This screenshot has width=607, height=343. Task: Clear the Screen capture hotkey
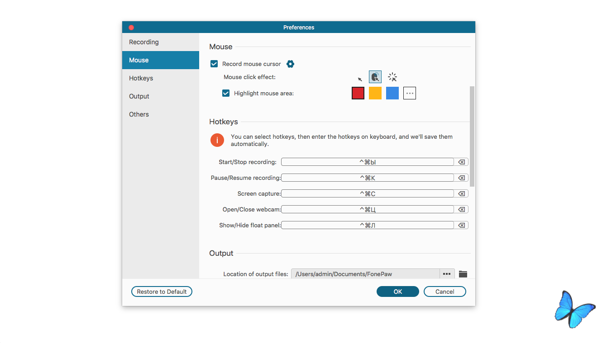pos(461,193)
